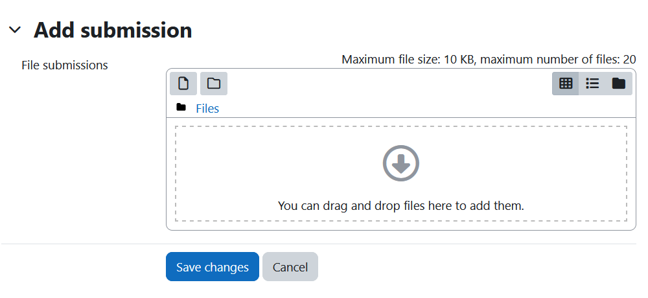Click empty breadcrumb bar right of Files
This screenshot has height=298, width=648.
(426, 108)
